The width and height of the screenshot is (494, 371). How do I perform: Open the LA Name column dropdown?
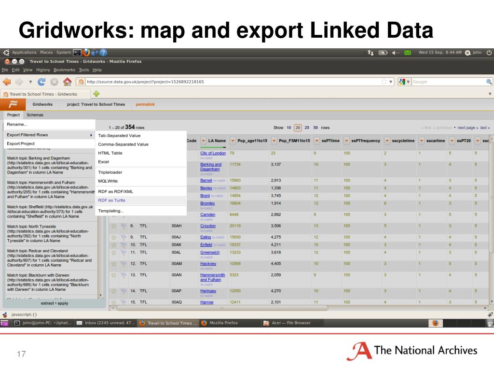pyautogui.click(x=203, y=141)
